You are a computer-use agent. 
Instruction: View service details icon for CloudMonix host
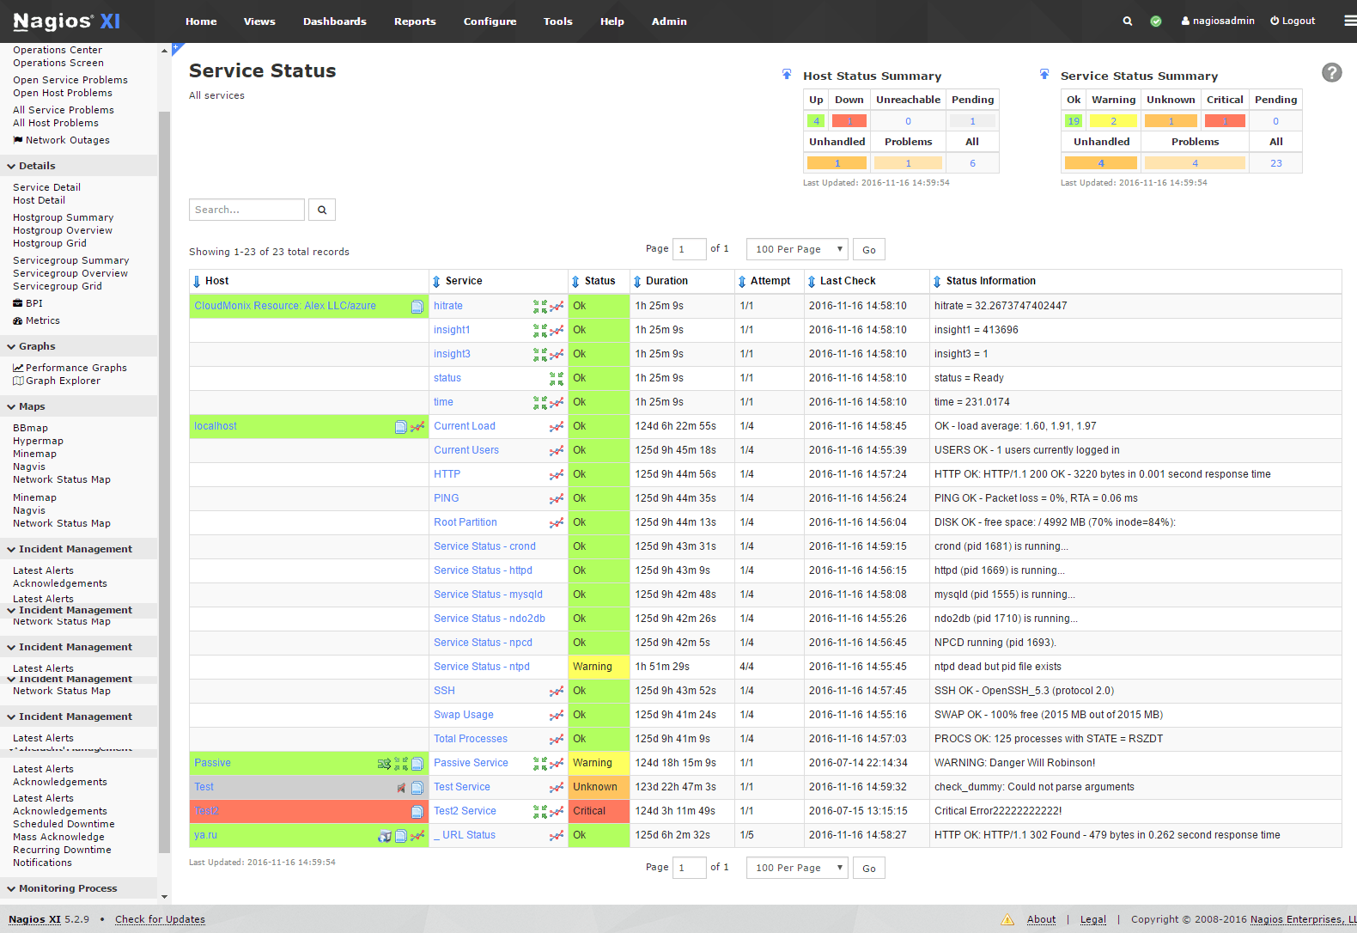[x=417, y=307]
